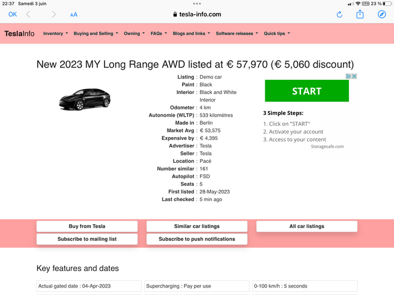Expand the Quick tips dropdown
Screen dimensions: 394x295
point(276,33)
